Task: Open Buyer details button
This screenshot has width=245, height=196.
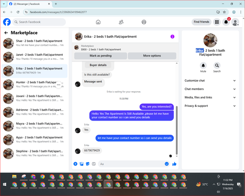Action: click(x=98, y=65)
